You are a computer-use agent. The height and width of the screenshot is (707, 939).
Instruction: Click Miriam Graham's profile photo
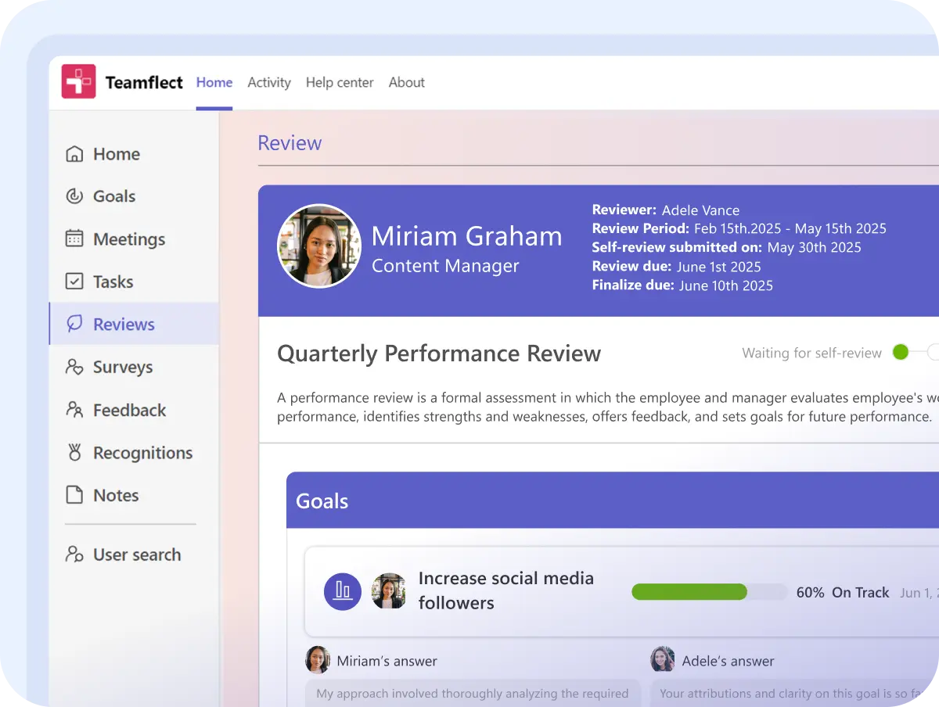pos(319,246)
